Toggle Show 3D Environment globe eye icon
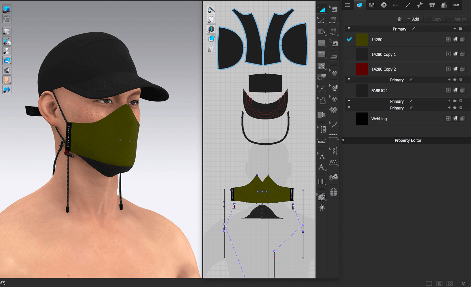Image resolution: width=471 pixels, height=287 pixels. tap(7, 90)
